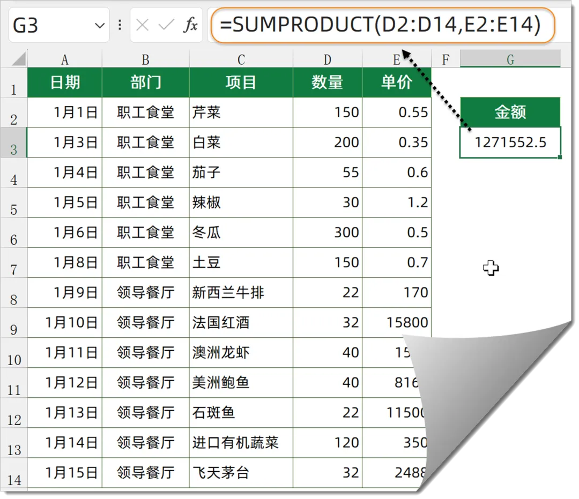The width and height of the screenshot is (579, 499).
Task: Select row 8 header
Action: point(14,293)
